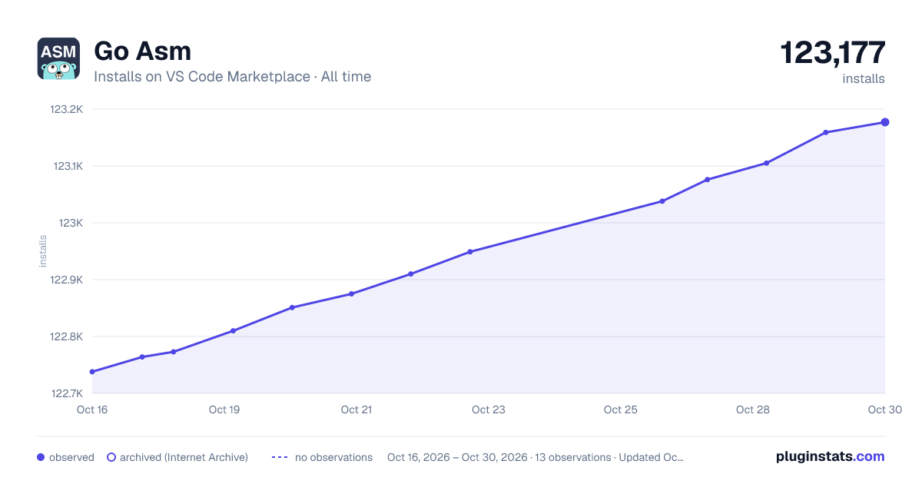Click the data point just before Oct 30
Image resolution: width=922 pixels, height=484 pixels.
(826, 132)
